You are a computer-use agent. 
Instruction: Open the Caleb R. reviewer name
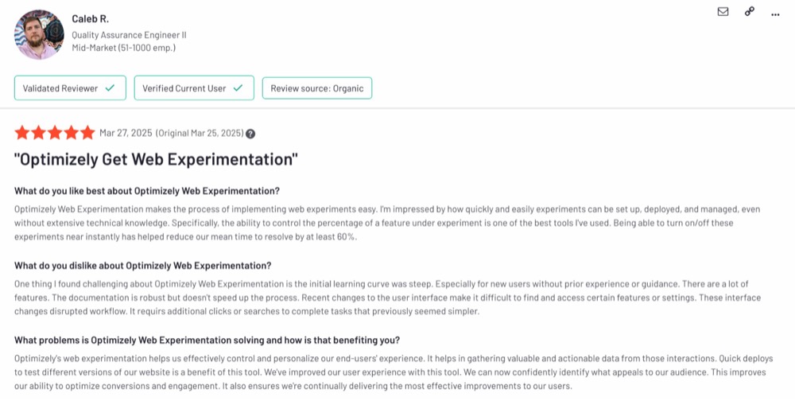point(91,19)
